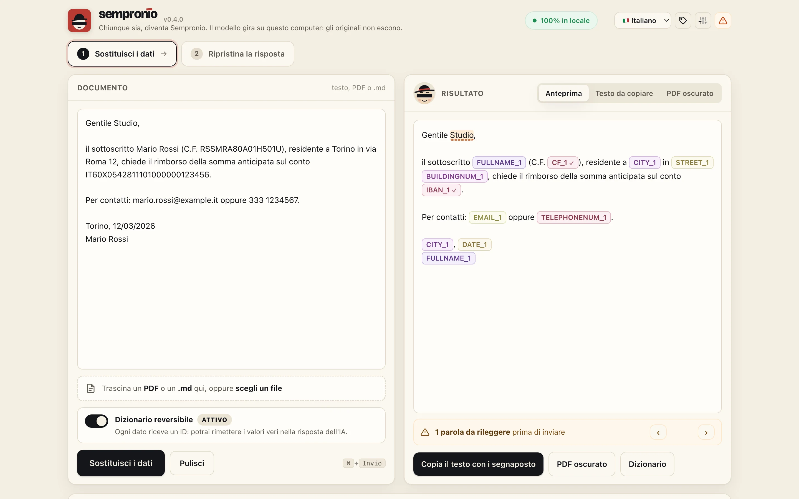This screenshot has height=499, width=799.
Task: Open the tag labels icon
Action: pos(683,21)
